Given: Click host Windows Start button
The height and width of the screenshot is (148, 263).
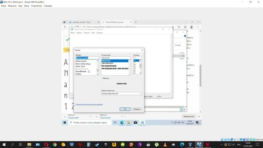Looking at the screenshot, I should pos(4,144).
